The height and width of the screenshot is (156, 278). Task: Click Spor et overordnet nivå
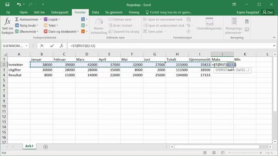point(163,19)
